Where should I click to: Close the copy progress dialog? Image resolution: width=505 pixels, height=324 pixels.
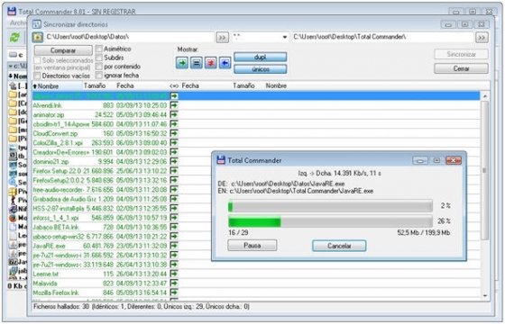click(453, 160)
